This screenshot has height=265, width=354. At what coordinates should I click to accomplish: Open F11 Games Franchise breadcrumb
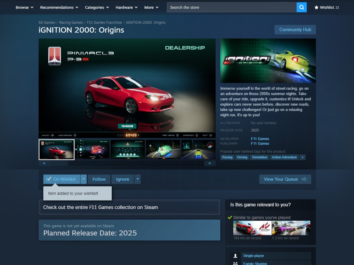point(104,22)
